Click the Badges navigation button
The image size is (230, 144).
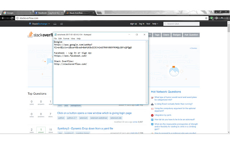point(177,35)
